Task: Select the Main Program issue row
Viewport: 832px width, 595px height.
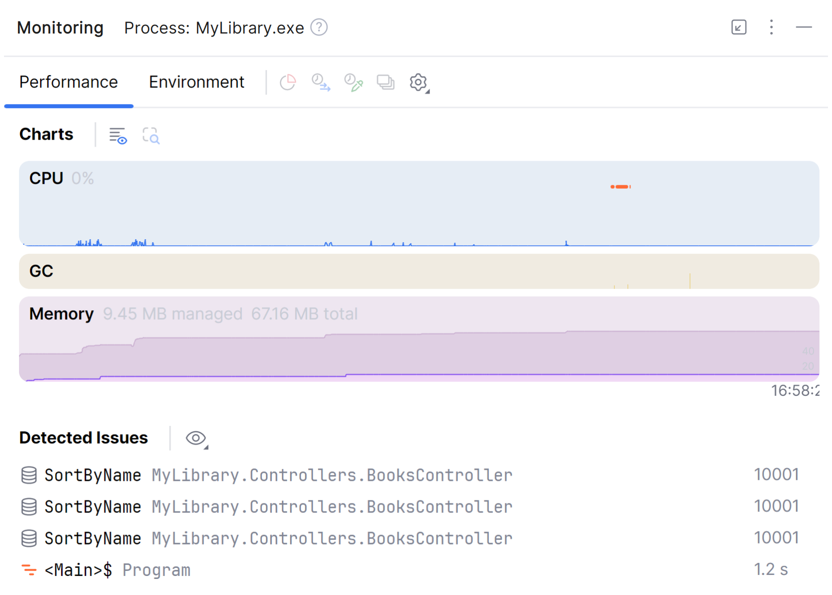Action: (117, 569)
